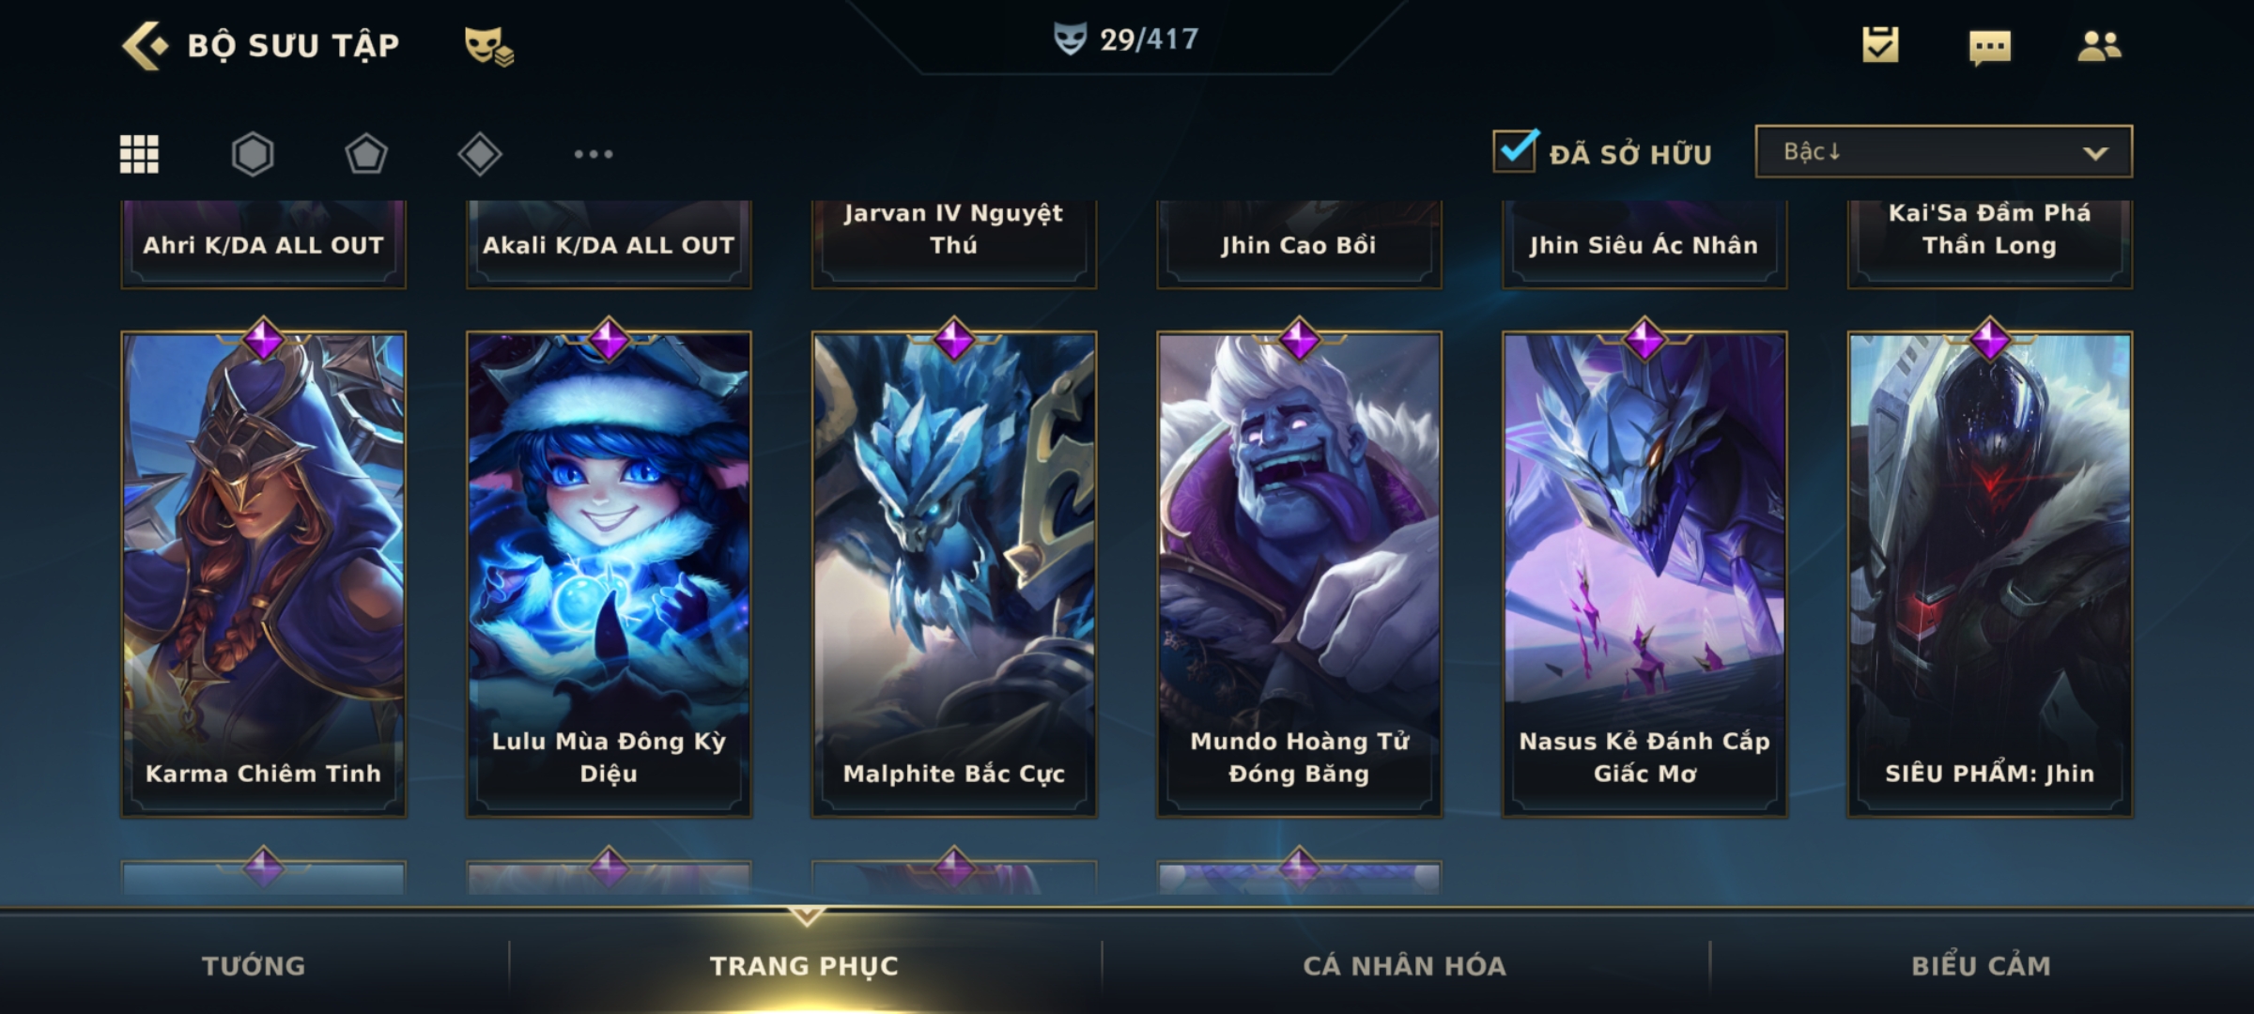The width and height of the screenshot is (2254, 1014).
Task: Open the chat speech-bubble icon
Action: [1990, 47]
